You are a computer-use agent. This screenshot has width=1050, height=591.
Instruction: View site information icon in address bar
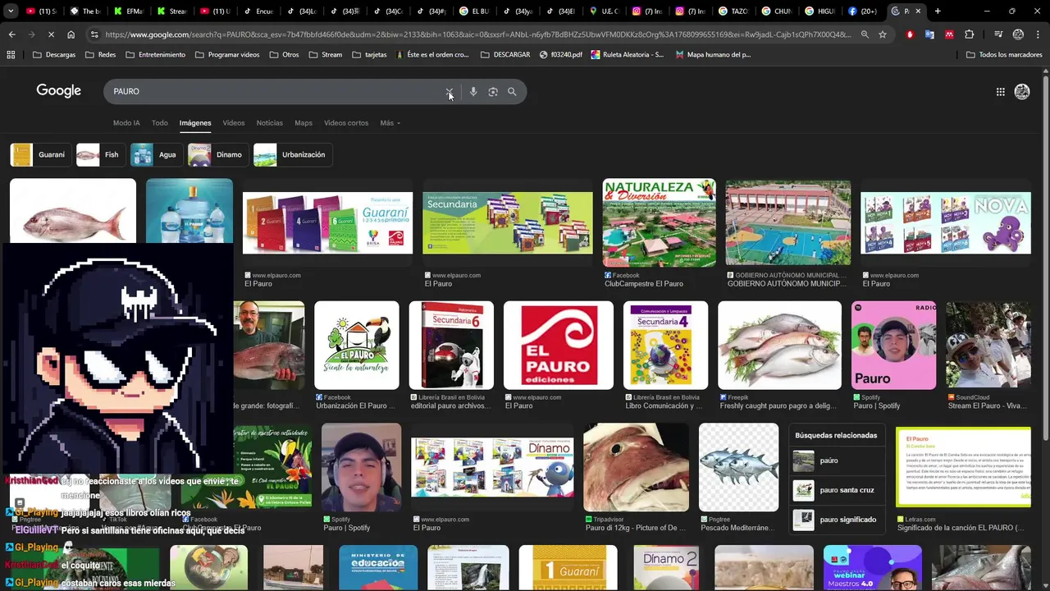[x=94, y=34]
